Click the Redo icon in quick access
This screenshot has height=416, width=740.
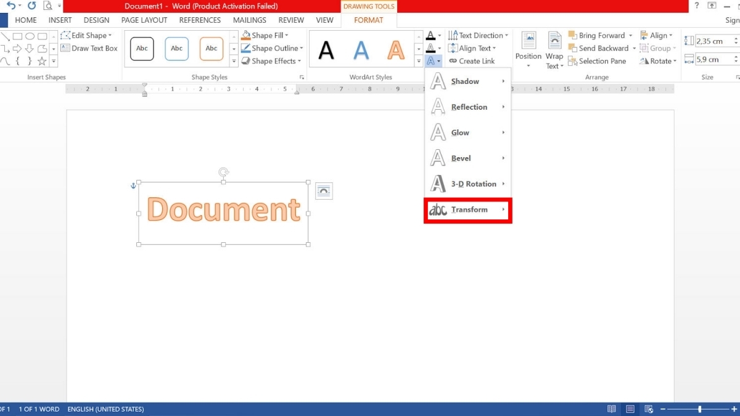pos(32,6)
